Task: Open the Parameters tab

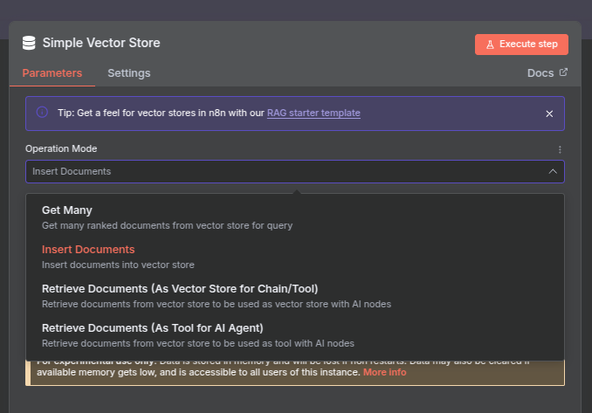Action: [x=52, y=73]
